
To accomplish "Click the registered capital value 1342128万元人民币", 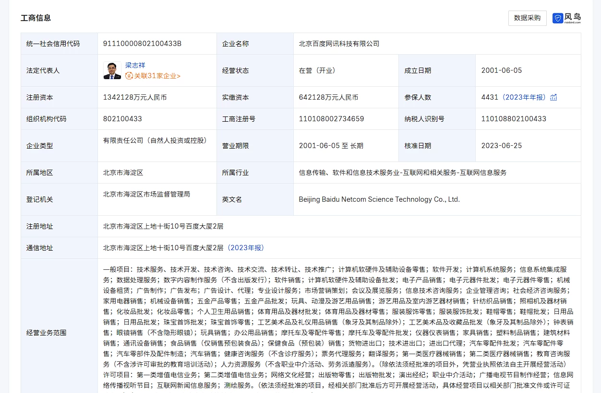I will 135,97.
